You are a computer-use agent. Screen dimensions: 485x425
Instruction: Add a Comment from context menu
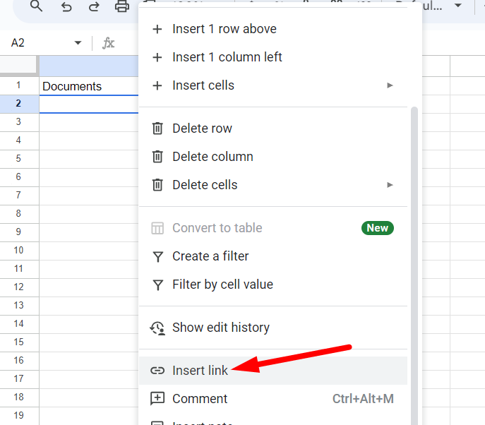(x=200, y=399)
